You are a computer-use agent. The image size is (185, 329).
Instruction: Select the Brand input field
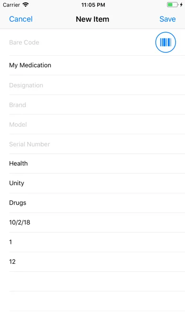(x=97, y=104)
